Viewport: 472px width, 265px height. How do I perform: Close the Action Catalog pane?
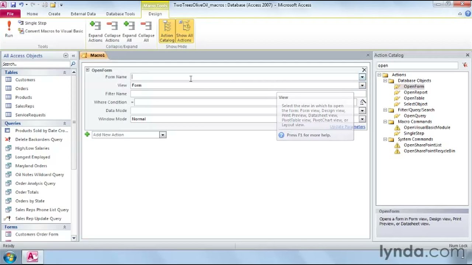468,55
